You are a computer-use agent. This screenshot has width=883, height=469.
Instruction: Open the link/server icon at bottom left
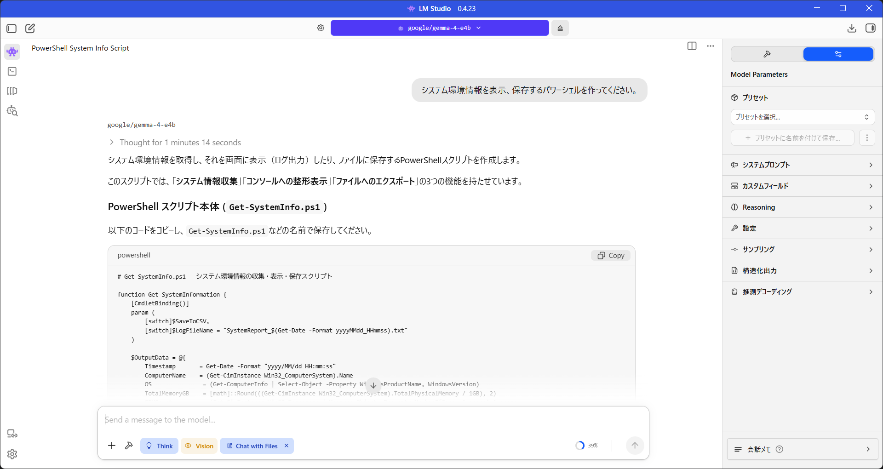pyautogui.click(x=12, y=434)
